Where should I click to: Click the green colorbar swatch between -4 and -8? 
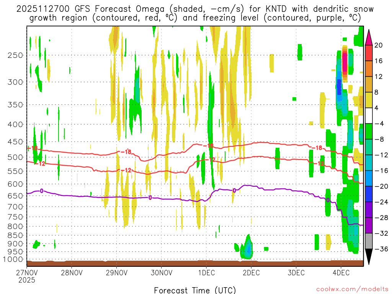click(x=369, y=132)
